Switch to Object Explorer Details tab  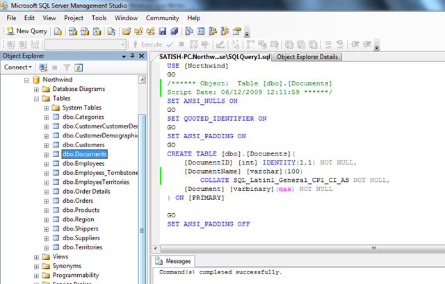tap(307, 57)
